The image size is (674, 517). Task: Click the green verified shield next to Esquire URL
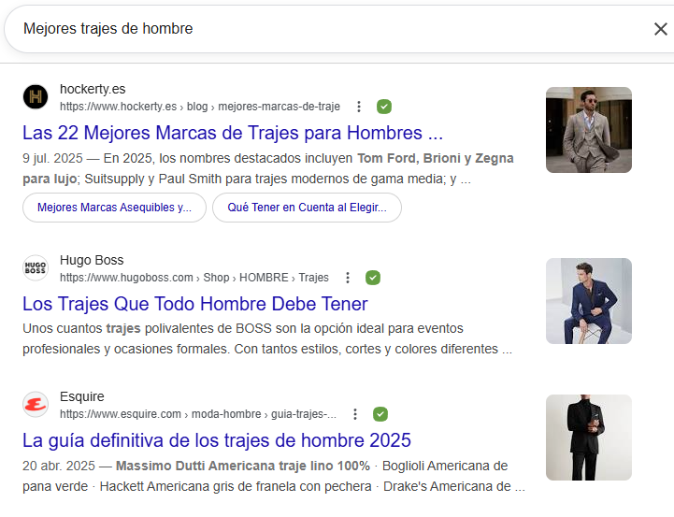(x=380, y=414)
